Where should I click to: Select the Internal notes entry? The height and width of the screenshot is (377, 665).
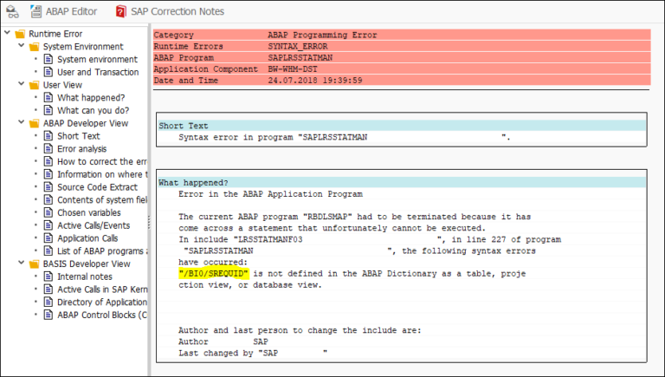[84, 276]
